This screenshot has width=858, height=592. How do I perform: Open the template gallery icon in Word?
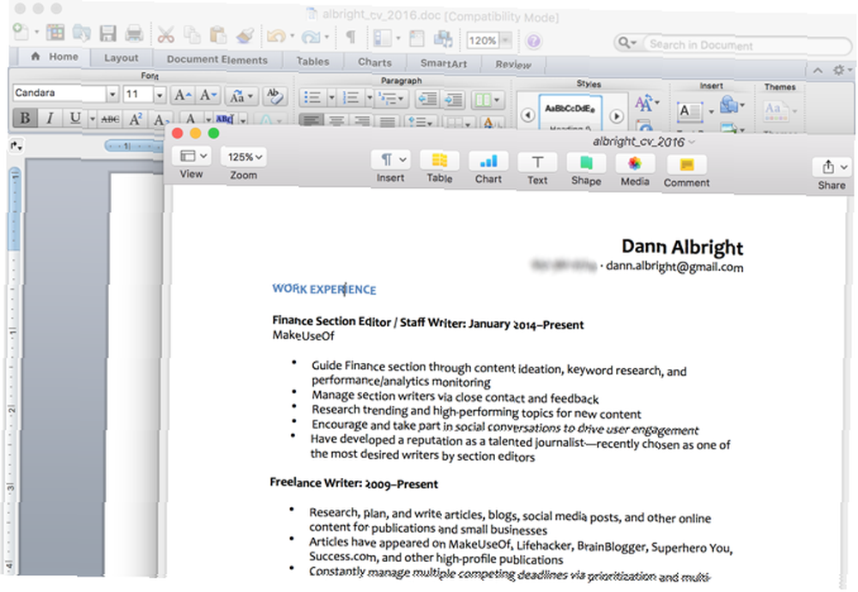[55, 33]
